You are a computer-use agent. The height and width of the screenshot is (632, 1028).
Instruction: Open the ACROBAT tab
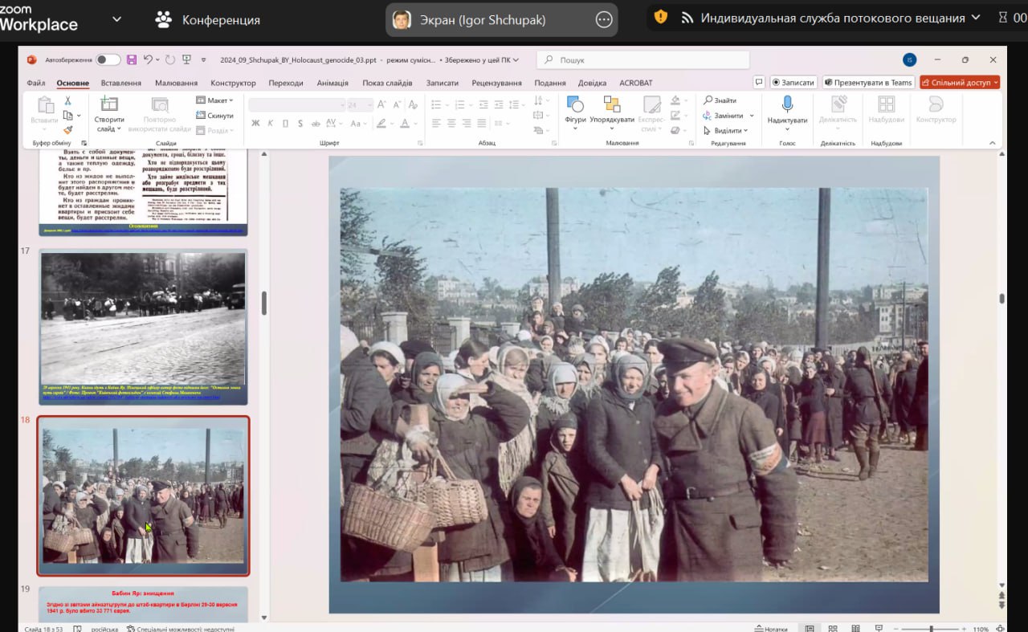pos(636,83)
